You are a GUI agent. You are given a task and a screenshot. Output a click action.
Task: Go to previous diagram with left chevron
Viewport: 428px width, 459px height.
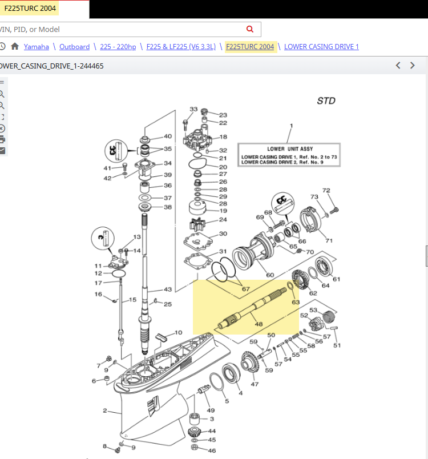[398, 65]
